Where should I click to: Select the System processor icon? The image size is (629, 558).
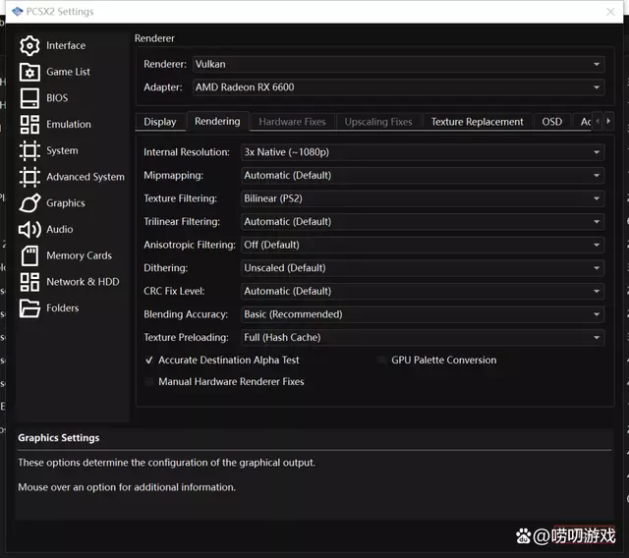29,150
